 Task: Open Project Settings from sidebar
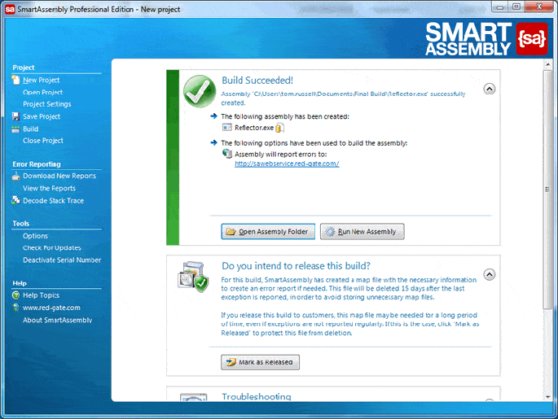(46, 104)
